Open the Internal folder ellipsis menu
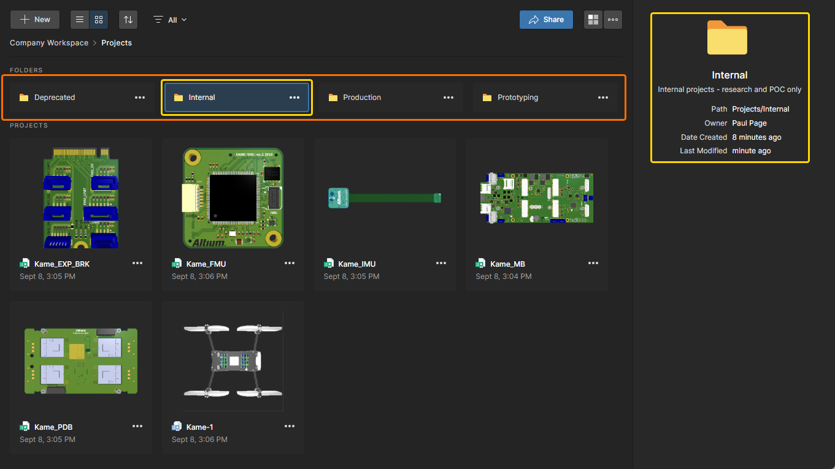835x469 pixels. (x=294, y=97)
